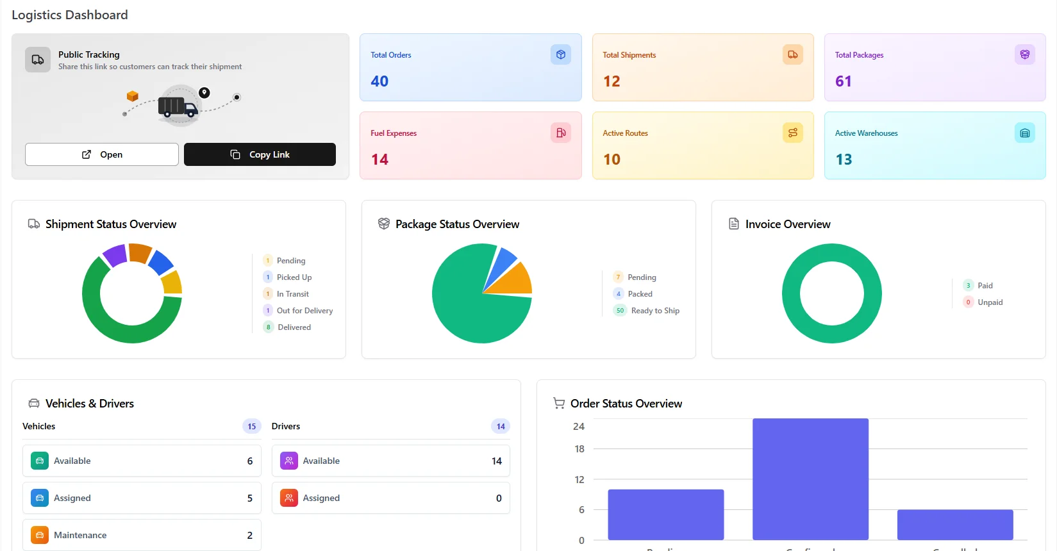The image size is (1057, 551).
Task: Click the Picked Up legend entry
Action: (x=288, y=277)
